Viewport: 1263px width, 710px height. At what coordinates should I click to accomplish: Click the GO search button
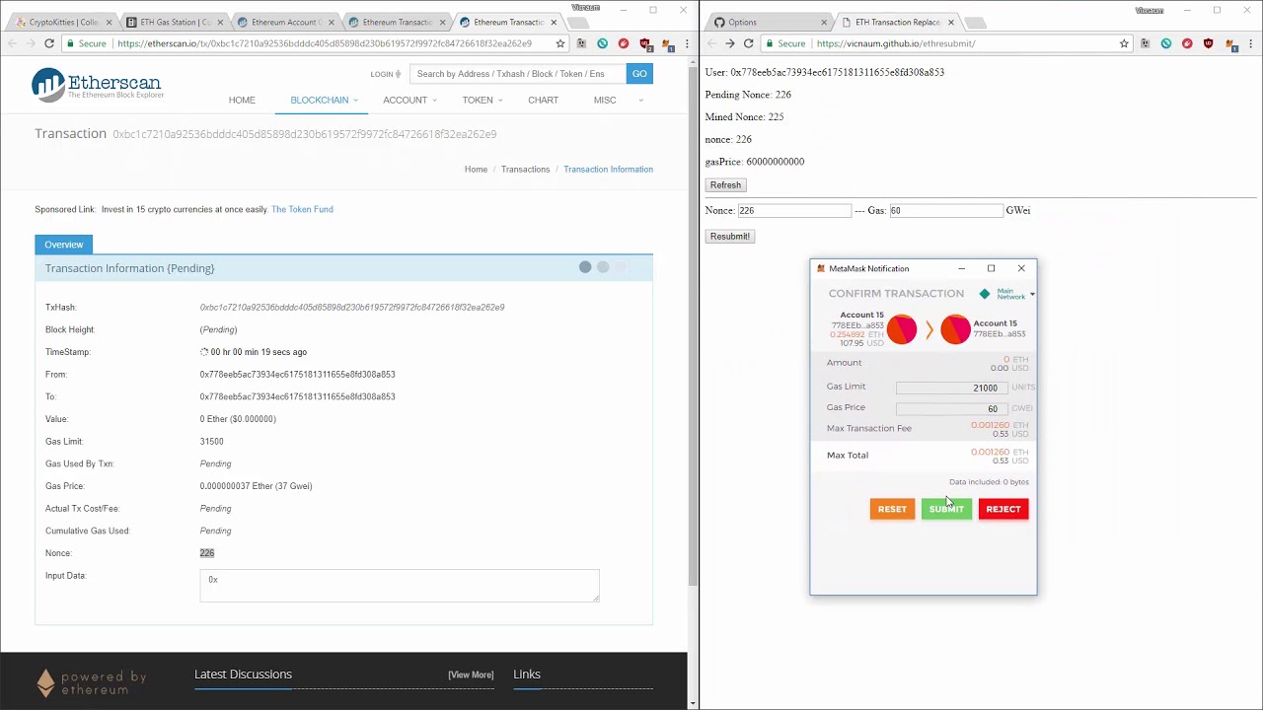[x=639, y=74]
